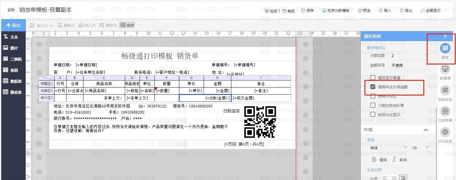
Task: Open the 小数位数 decimal places dropdown
Action: [410, 56]
